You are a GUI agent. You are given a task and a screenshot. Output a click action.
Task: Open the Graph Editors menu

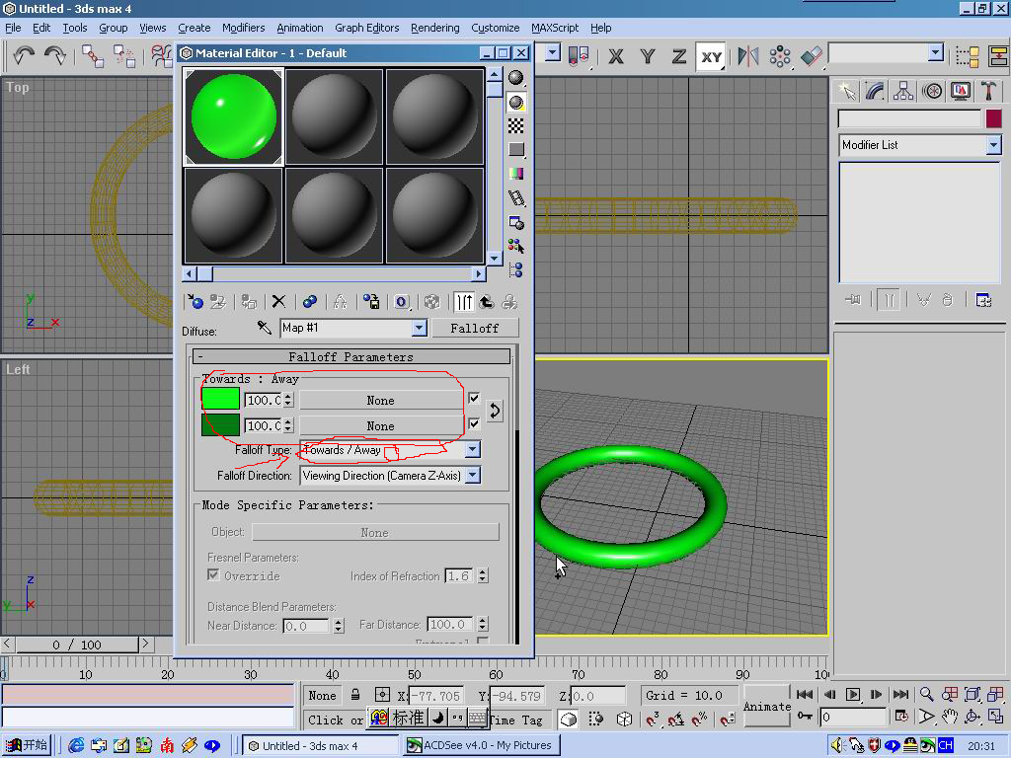367,28
